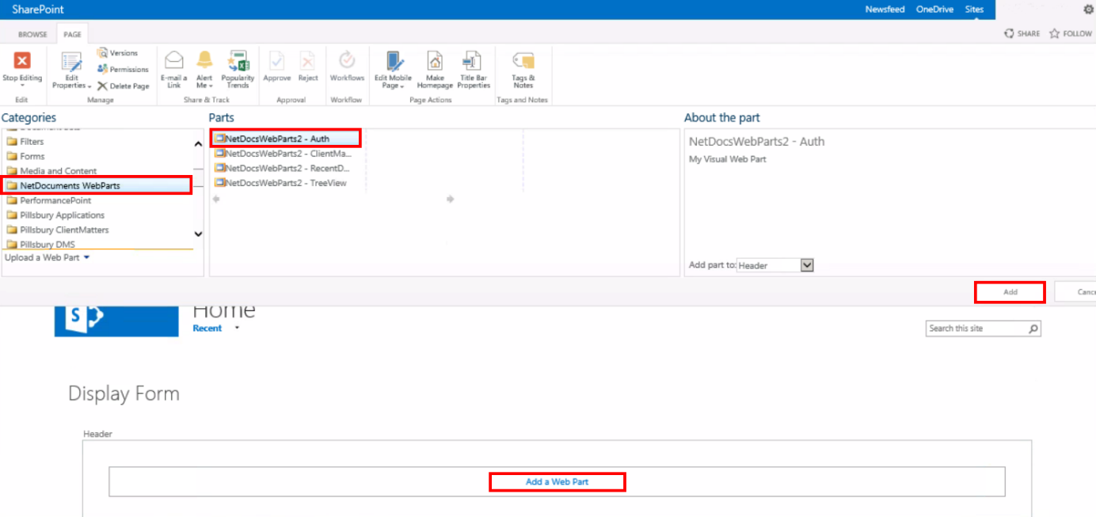1096x517 pixels.
Task: Open the Recent navigation dropdown arrow
Action: pyautogui.click(x=237, y=329)
